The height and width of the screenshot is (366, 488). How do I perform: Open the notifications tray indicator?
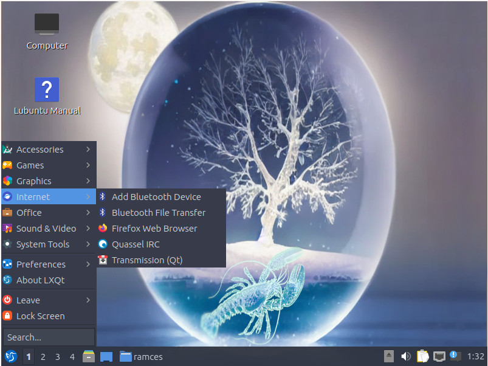455,357
